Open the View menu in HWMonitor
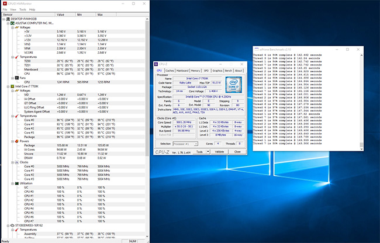Image resolution: width=380 pixels, height=243 pixels. 13,9
